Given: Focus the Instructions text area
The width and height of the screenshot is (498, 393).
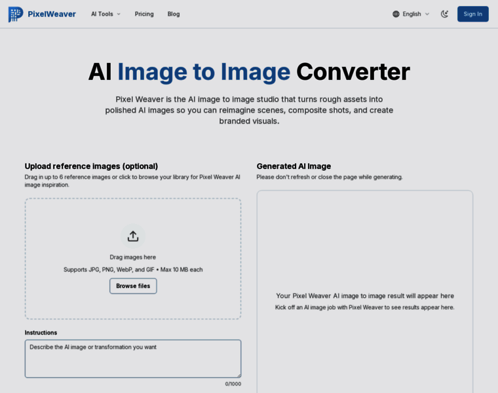Looking at the screenshot, I should [x=133, y=359].
